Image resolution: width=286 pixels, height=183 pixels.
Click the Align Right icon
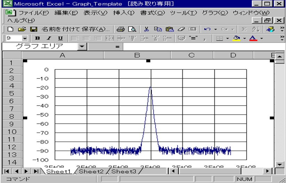[98, 38]
